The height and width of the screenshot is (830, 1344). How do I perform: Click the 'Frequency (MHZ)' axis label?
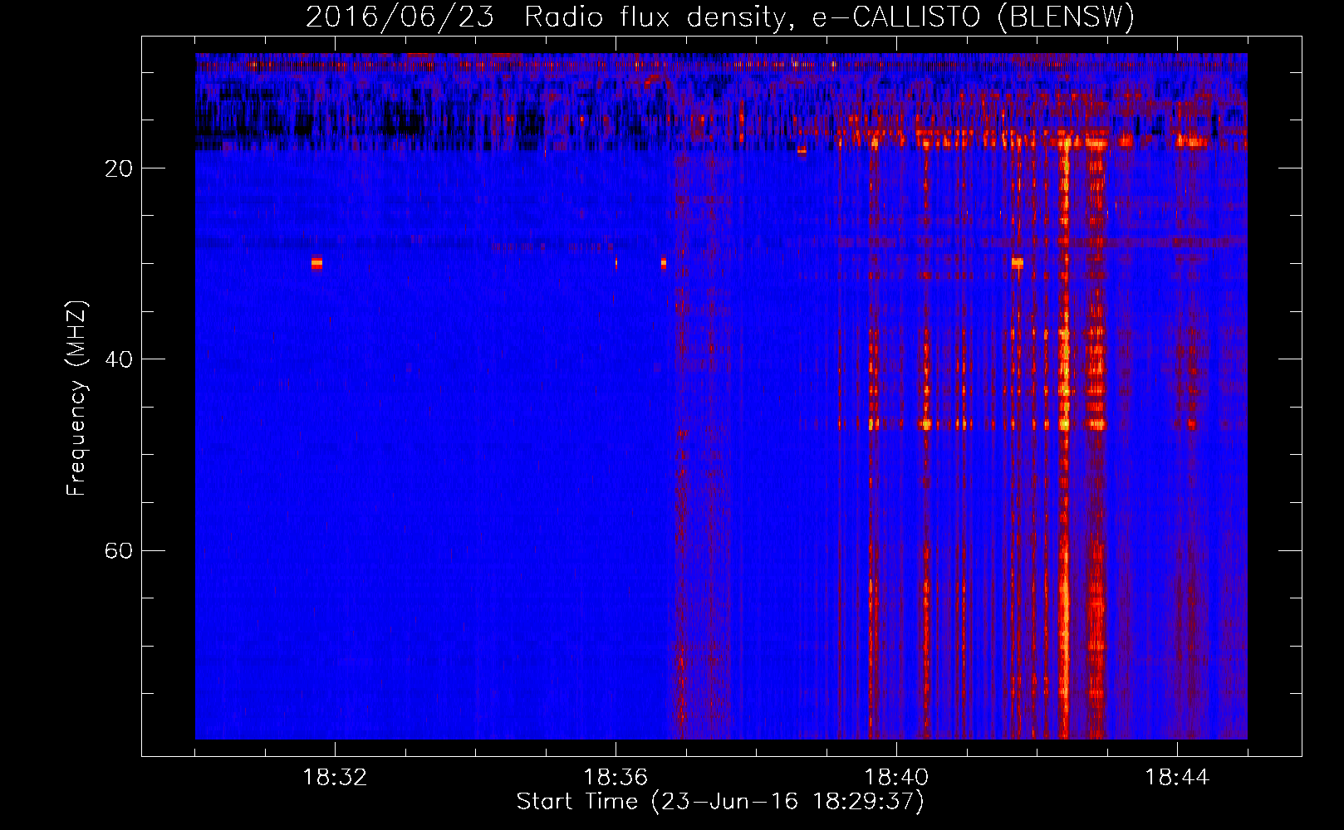pos(76,398)
